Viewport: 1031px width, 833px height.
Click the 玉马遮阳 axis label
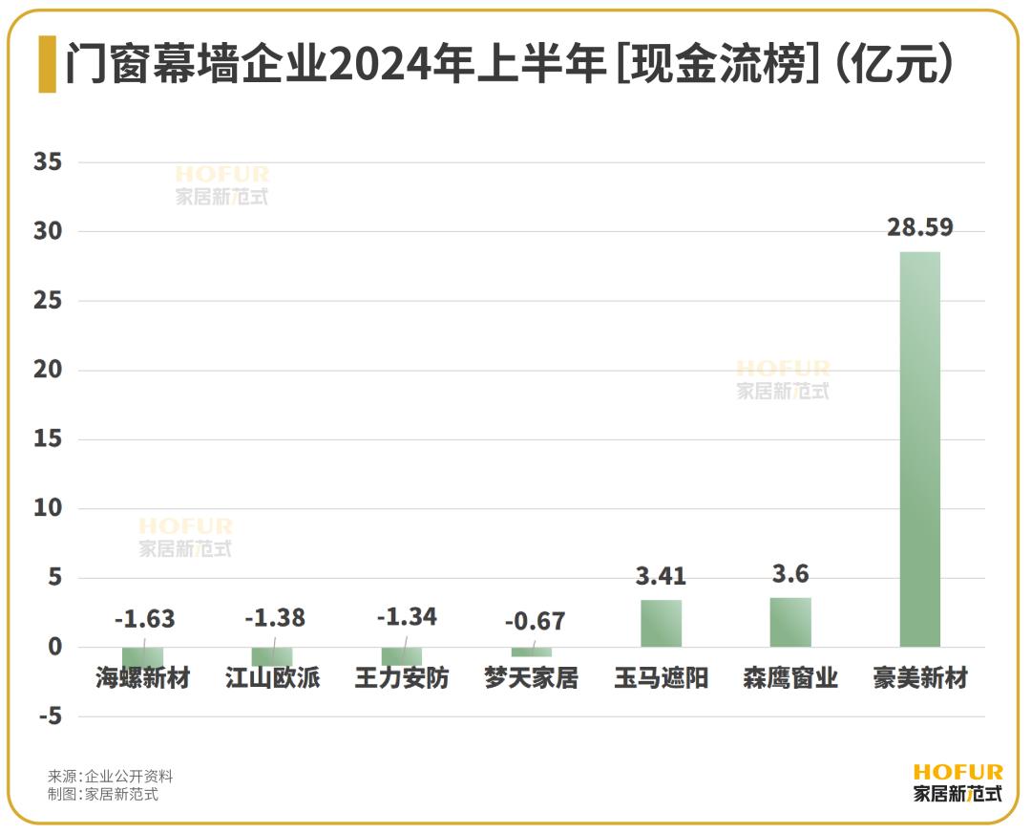[x=661, y=677]
